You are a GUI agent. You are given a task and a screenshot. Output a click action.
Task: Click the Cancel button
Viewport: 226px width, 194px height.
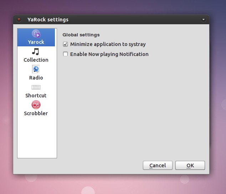click(x=158, y=165)
